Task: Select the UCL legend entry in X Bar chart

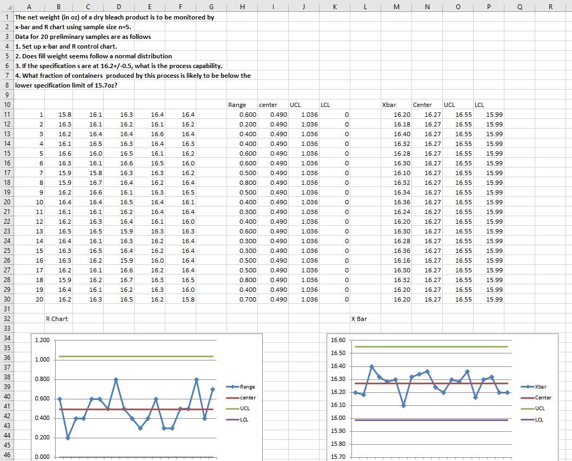Action: [533, 409]
